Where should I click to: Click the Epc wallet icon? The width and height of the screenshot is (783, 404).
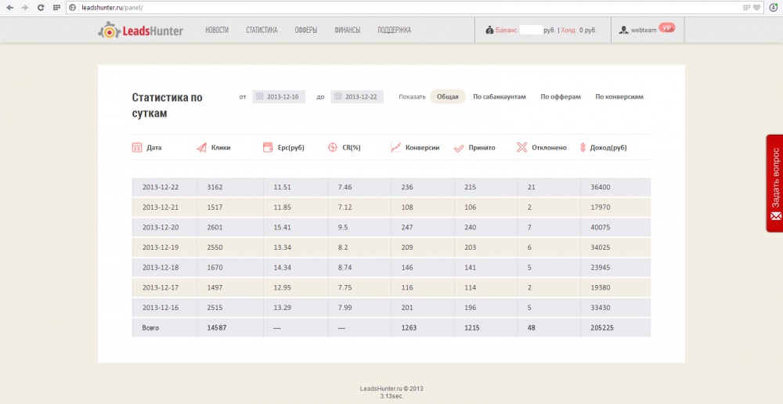[x=268, y=147]
